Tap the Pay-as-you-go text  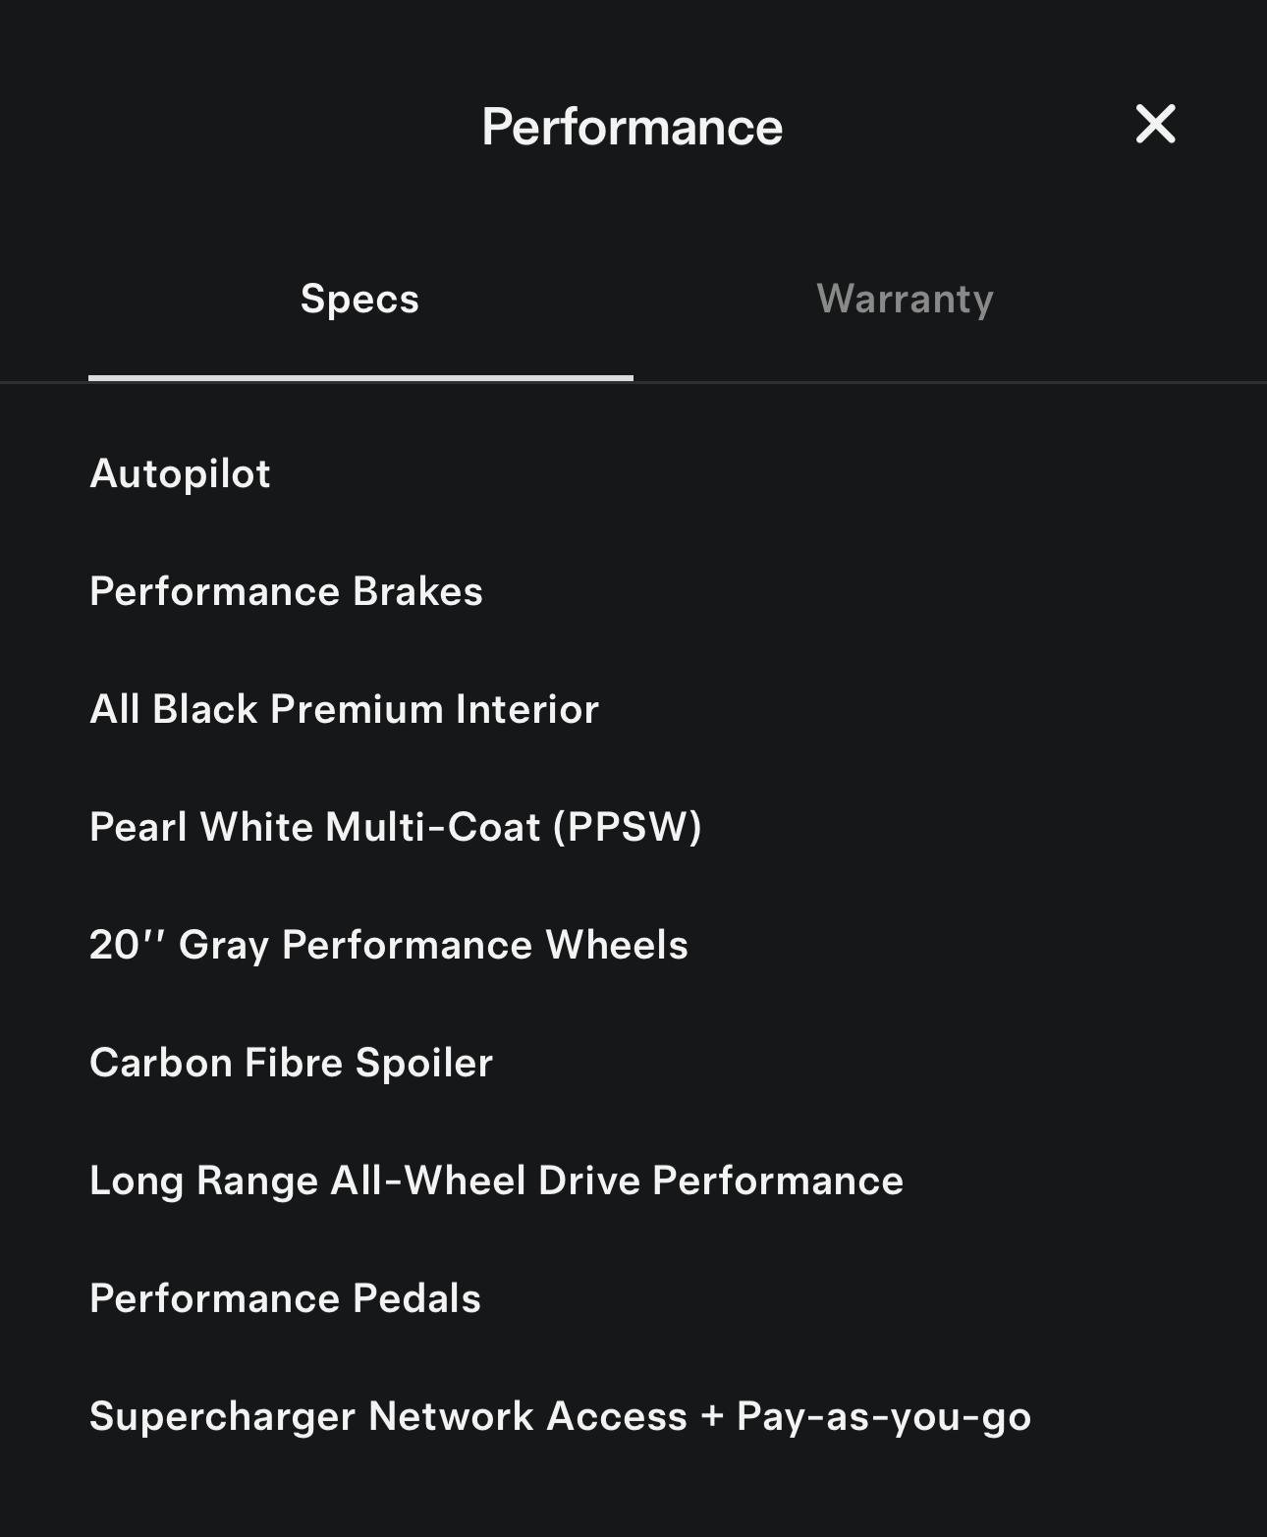point(884,1417)
